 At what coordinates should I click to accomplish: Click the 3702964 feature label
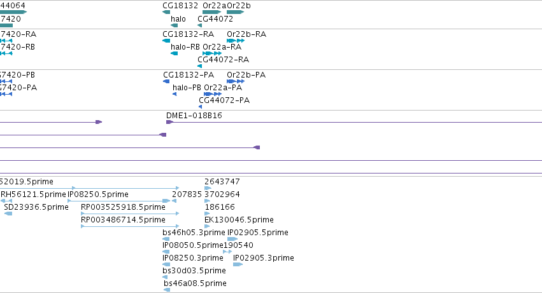point(222,194)
